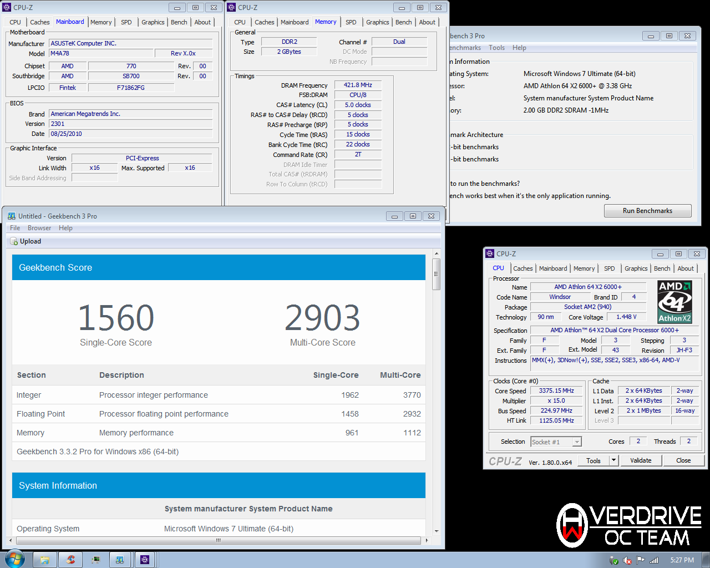Image resolution: width=710 pixels, height=568 pixels.
Task: Open Bench tab in processor CPU-Z window
Action: [x=662, y=268]
